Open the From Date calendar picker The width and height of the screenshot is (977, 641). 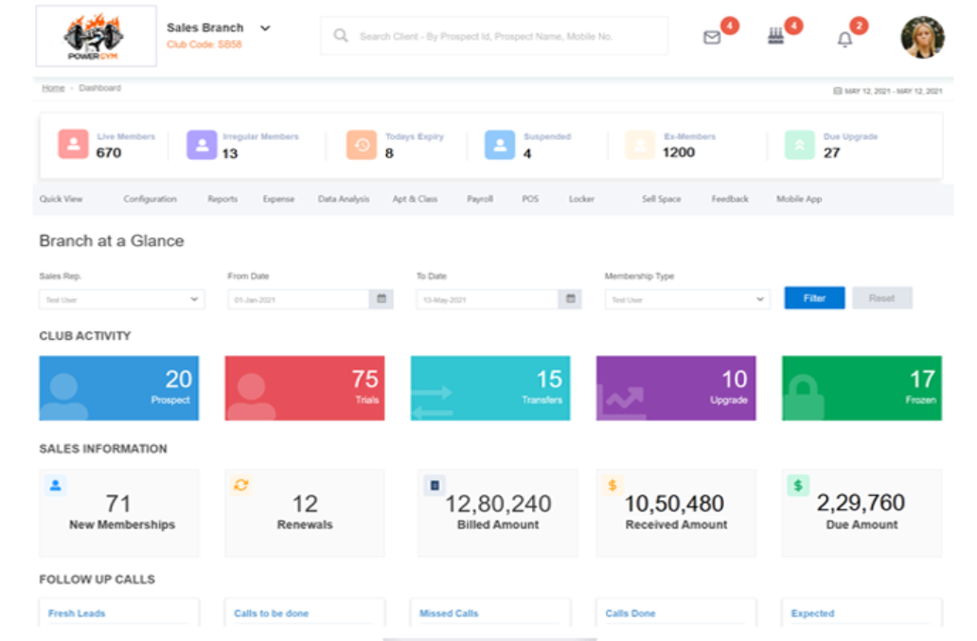click(382, 298)
